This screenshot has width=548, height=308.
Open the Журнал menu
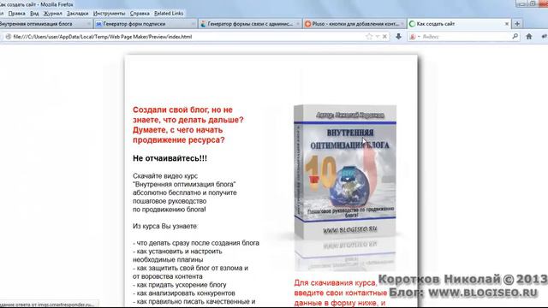click(x=52, y=14)
